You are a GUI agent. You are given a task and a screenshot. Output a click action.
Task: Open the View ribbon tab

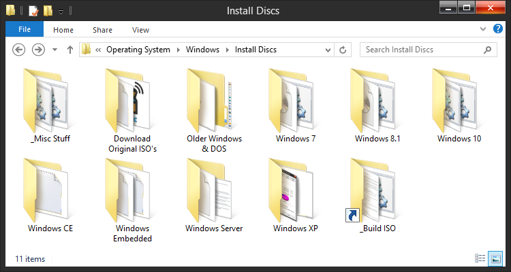pos(140,30)
